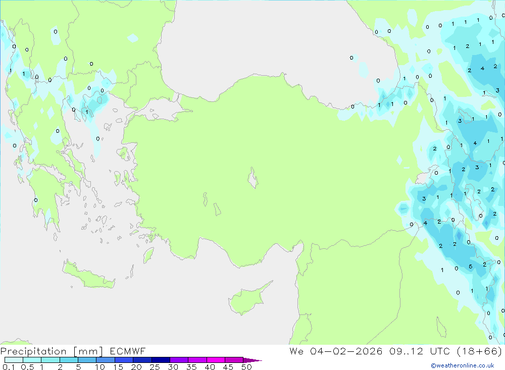Viewport: 505px width, 370px height.
Task: Click the "15" legend scale label
Action: click(118, 367)
